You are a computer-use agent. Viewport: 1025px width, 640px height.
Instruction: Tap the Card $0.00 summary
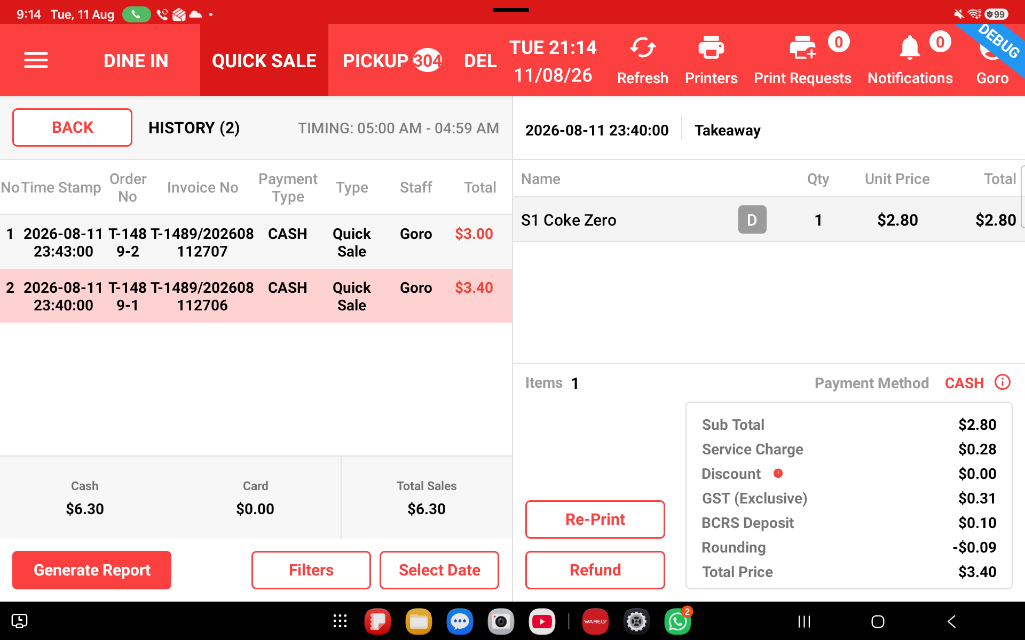(255, 498)
